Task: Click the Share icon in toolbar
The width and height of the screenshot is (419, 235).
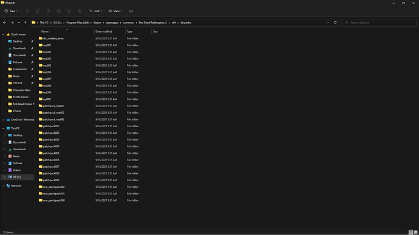Action: 69,11
